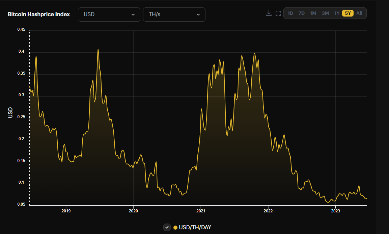Toggle the USD/TH/DAY series checkbox
The image size is (389, 234).
tap(167, 227)
